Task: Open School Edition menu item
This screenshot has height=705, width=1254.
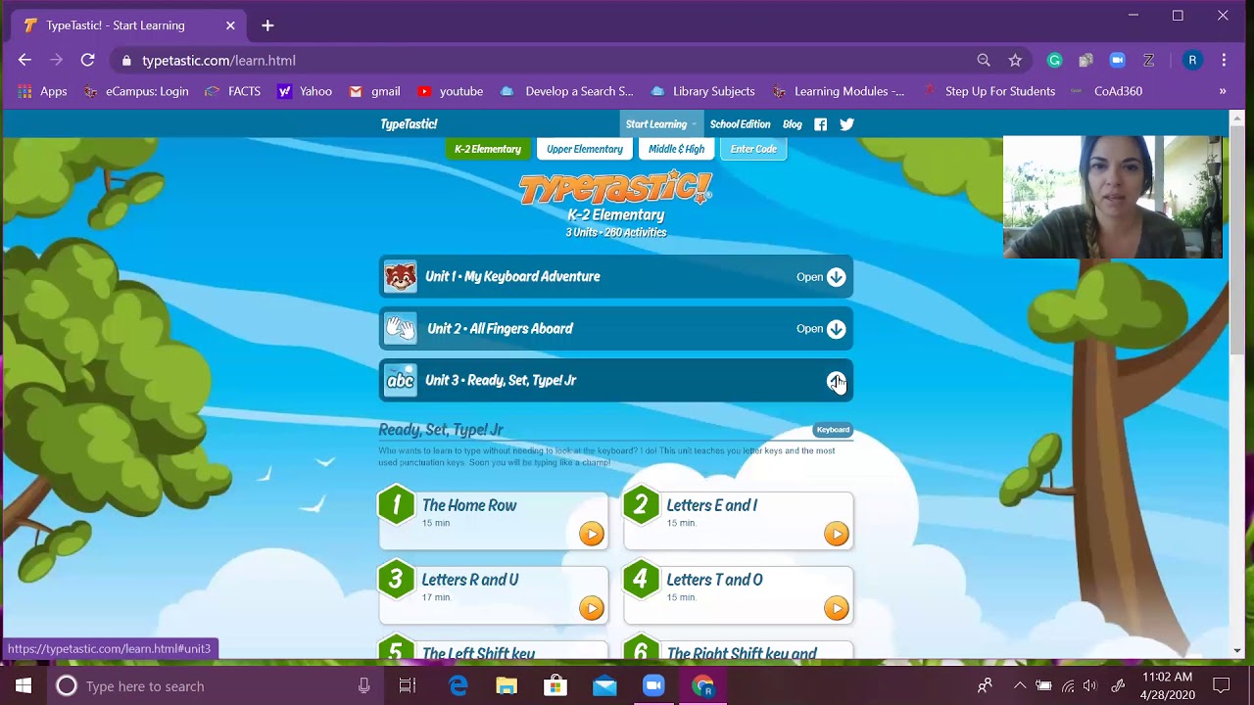Action: coord(740,124)
